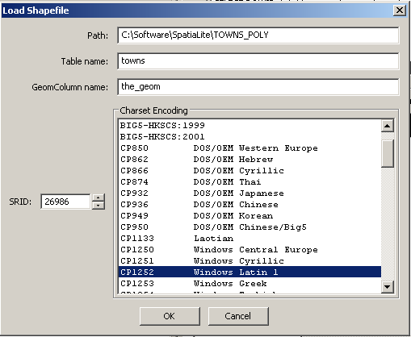This screenshot has width=411, height=337.
Task: Click the charset list scroll up arrow
Action: [x=388, y=126]
